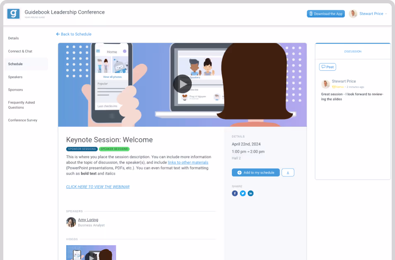Click the Add to my schedule button
395x260 pixels.
[x=256, y=173]
